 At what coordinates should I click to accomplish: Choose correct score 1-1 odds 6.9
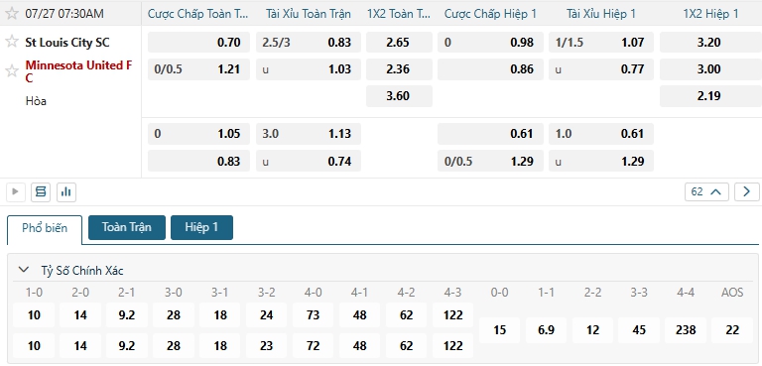click(547, 330)
